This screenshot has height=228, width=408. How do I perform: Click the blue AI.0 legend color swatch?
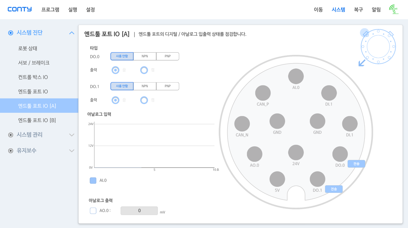(x=93, y=180)
